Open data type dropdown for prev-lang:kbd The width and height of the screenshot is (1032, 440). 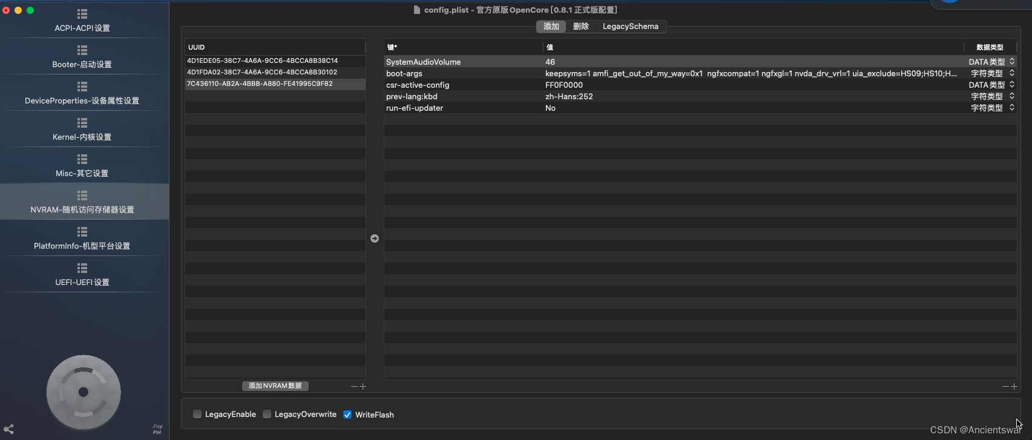(x=1011, y=96)
